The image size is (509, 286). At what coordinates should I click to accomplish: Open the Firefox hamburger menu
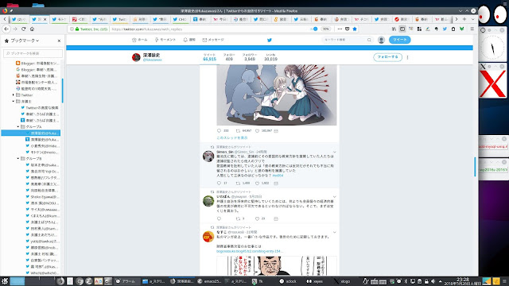click(472, 29)
